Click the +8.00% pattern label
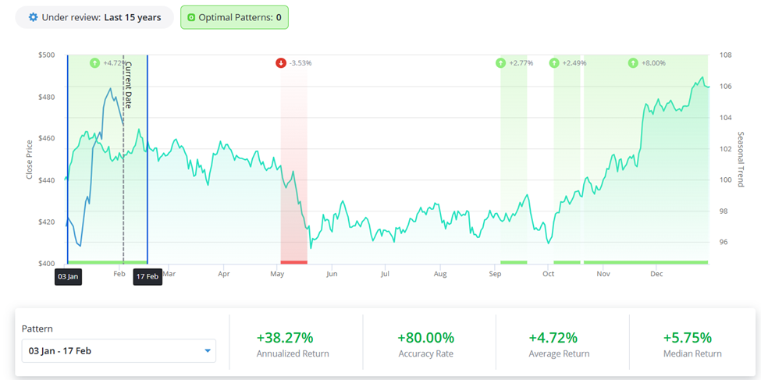The height and width of the screenshot is (380, 761). click(x=653, y=63)
